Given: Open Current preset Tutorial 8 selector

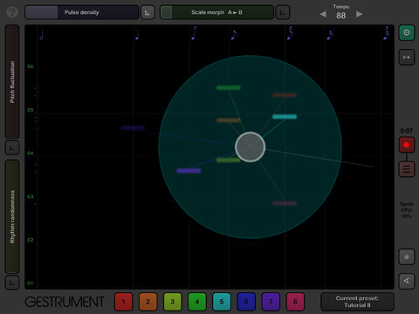Looking at the screenshot, I should tap(357, 302).
